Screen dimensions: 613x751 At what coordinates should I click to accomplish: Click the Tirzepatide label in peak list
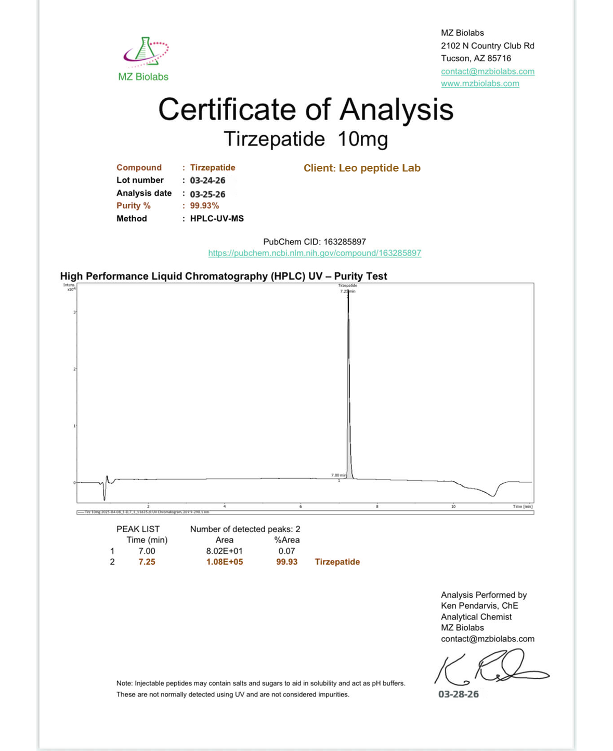tap(337, 562)
